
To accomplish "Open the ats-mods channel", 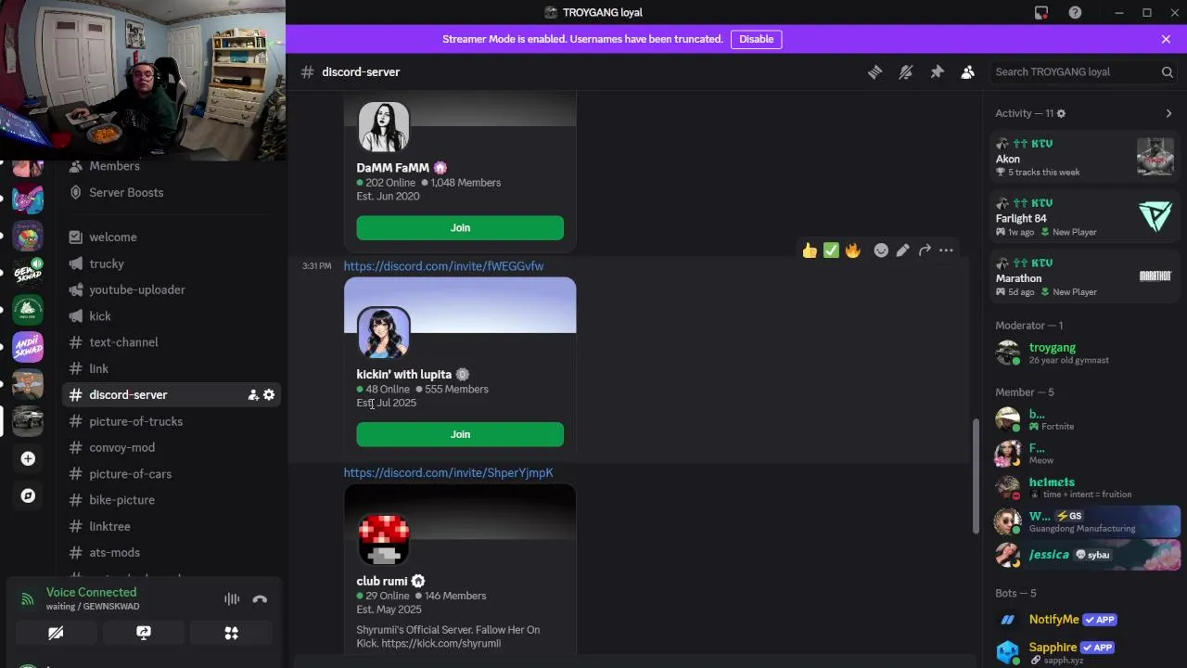I will point(171,553).
